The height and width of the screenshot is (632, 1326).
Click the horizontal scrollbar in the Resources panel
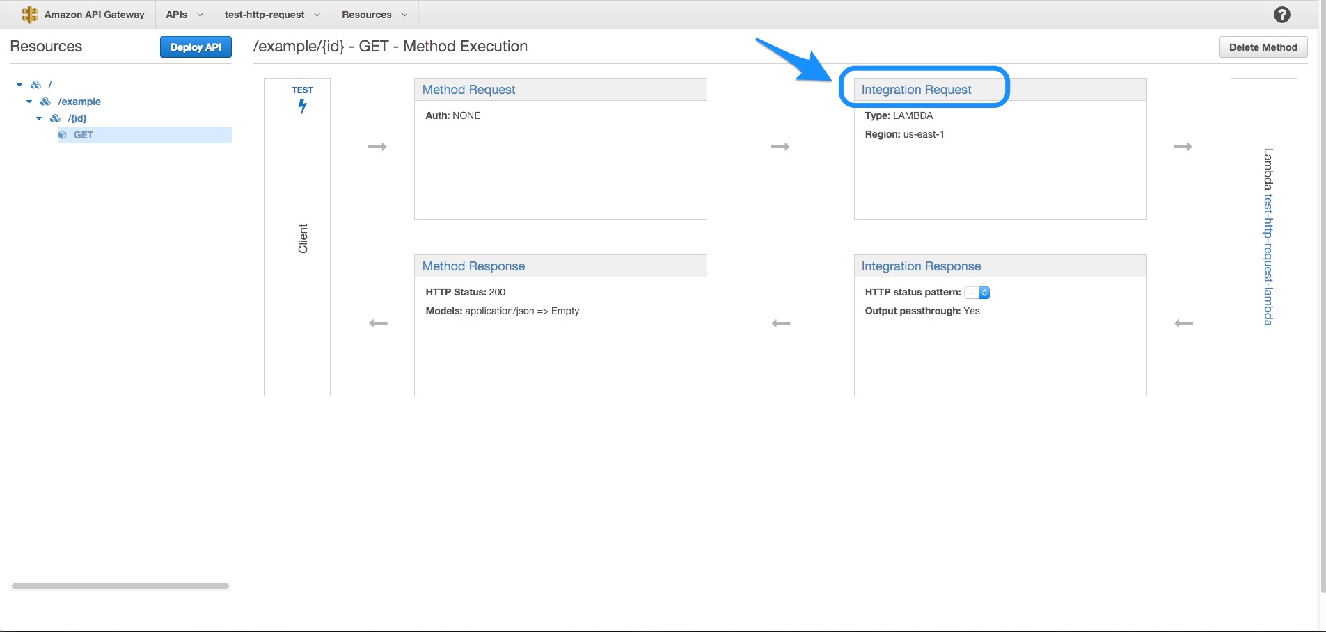tap(118, 585)
